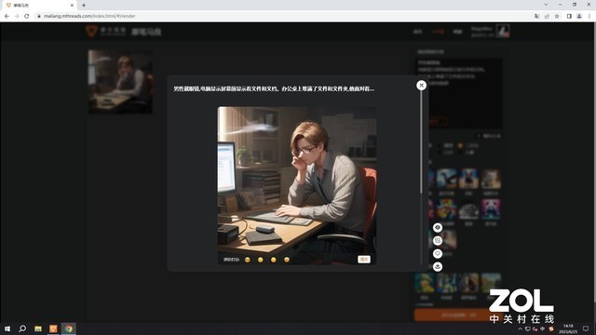Click the eye view icon beside preview
Viewport: 596px width, 335px height.
point(438,227)
